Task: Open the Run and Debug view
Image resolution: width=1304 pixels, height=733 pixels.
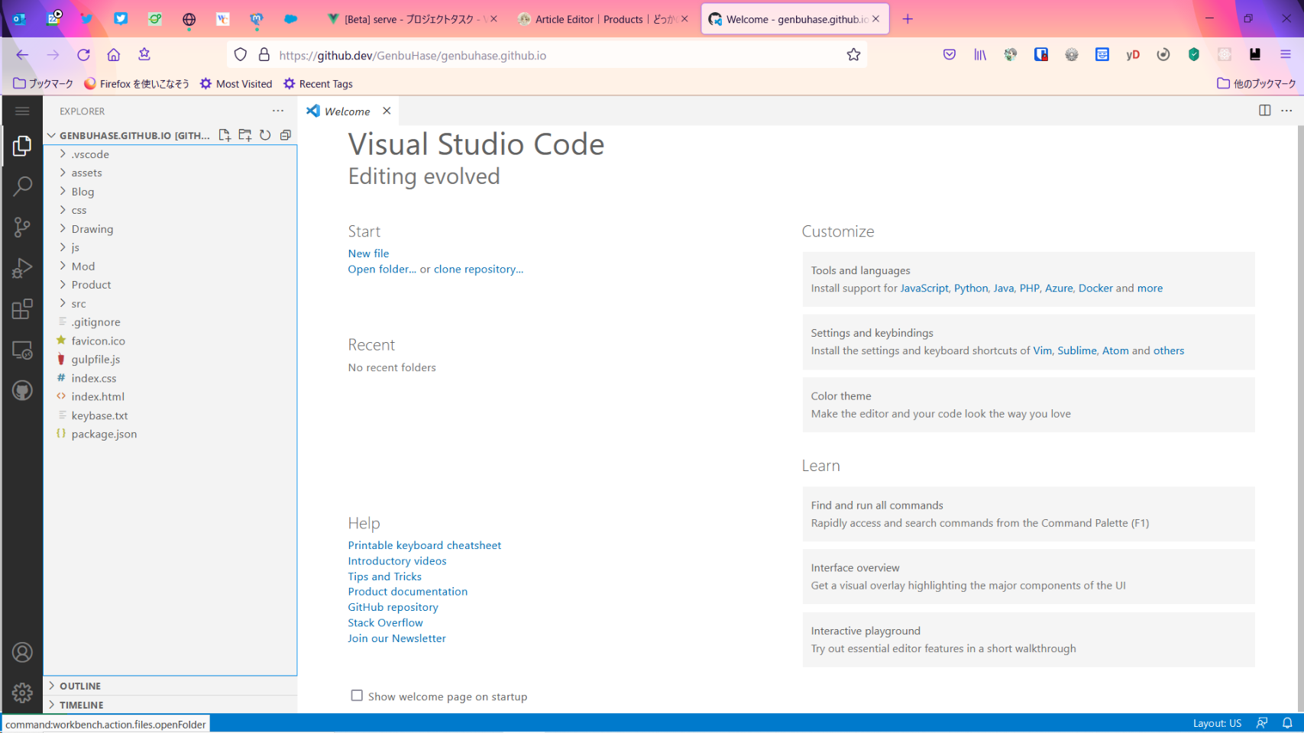Action: coord(22,268)
